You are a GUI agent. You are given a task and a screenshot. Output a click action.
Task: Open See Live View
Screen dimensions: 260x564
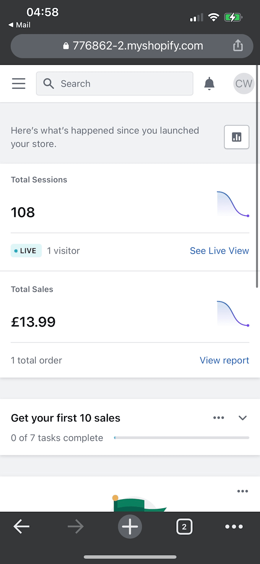click(219, 250)
